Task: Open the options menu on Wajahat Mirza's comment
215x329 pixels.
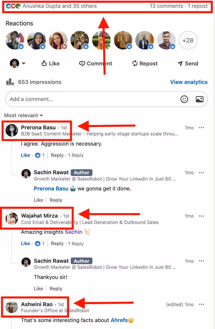Action: [x=202, y=216]
